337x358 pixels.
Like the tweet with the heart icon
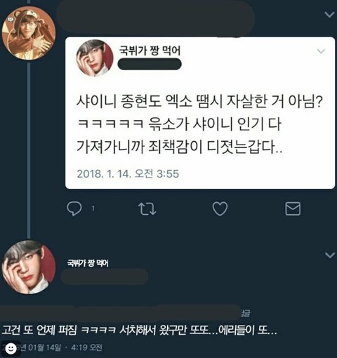(x=220, y=208)
